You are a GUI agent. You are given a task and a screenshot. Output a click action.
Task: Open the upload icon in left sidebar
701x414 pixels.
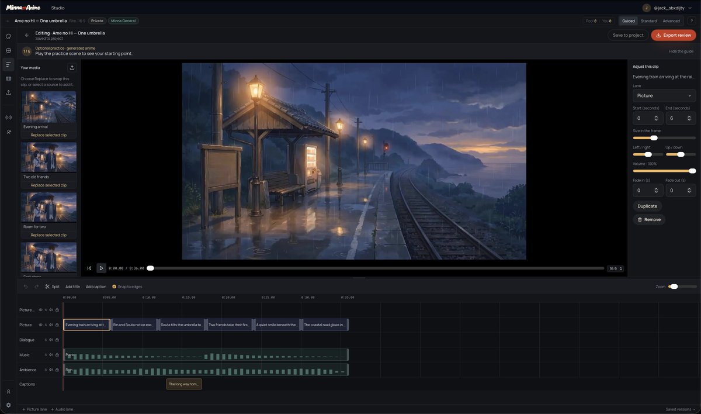(x=8, y=92)
